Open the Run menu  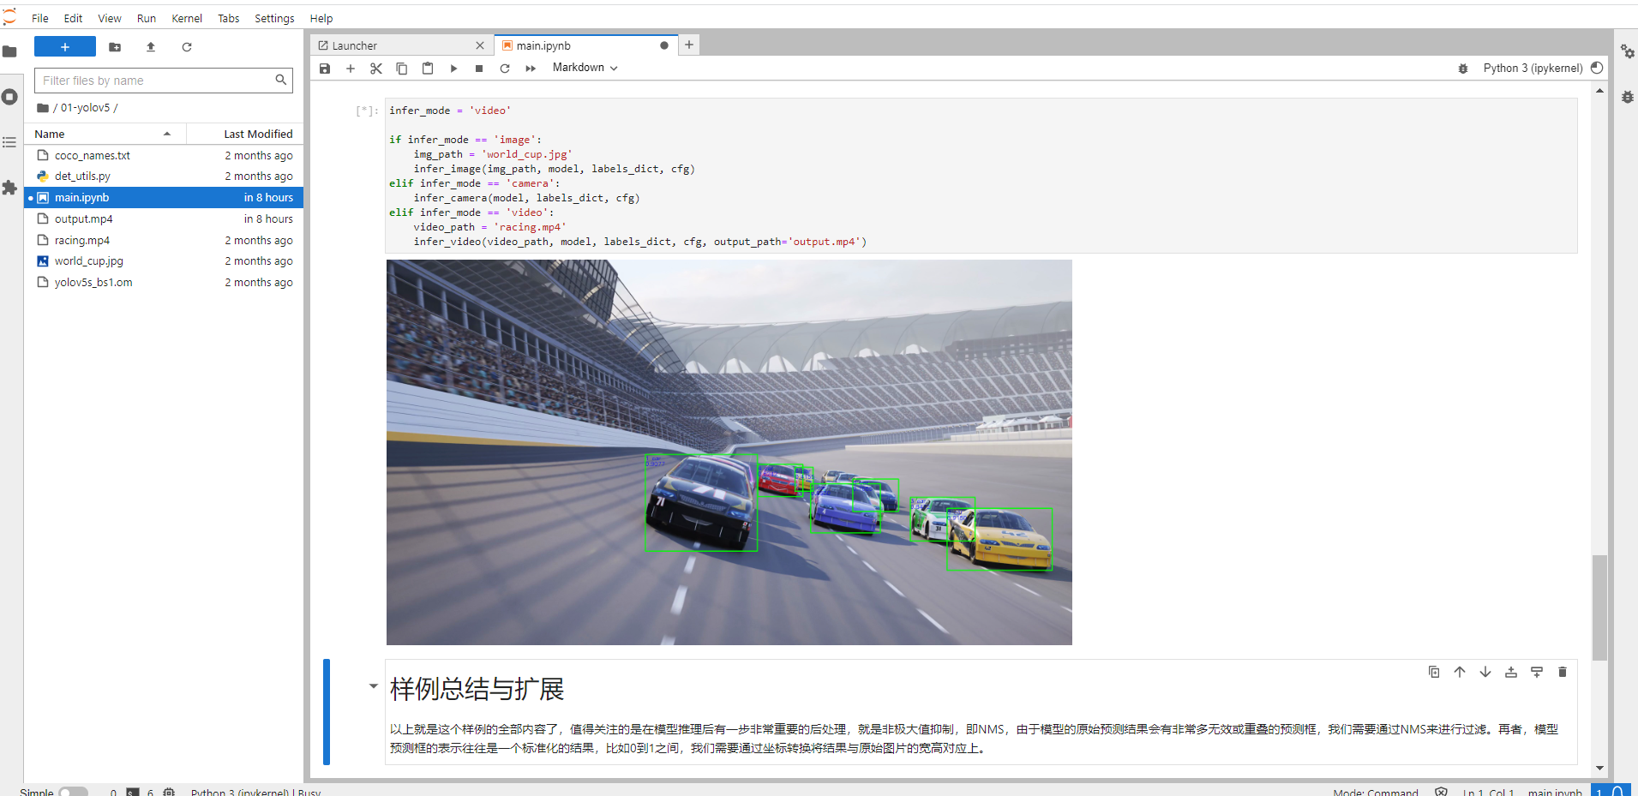pos(147,18)
